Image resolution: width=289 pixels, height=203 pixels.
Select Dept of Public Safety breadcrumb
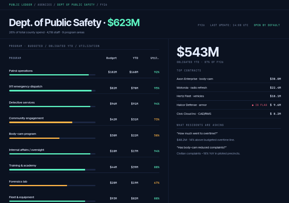[76, 4]
